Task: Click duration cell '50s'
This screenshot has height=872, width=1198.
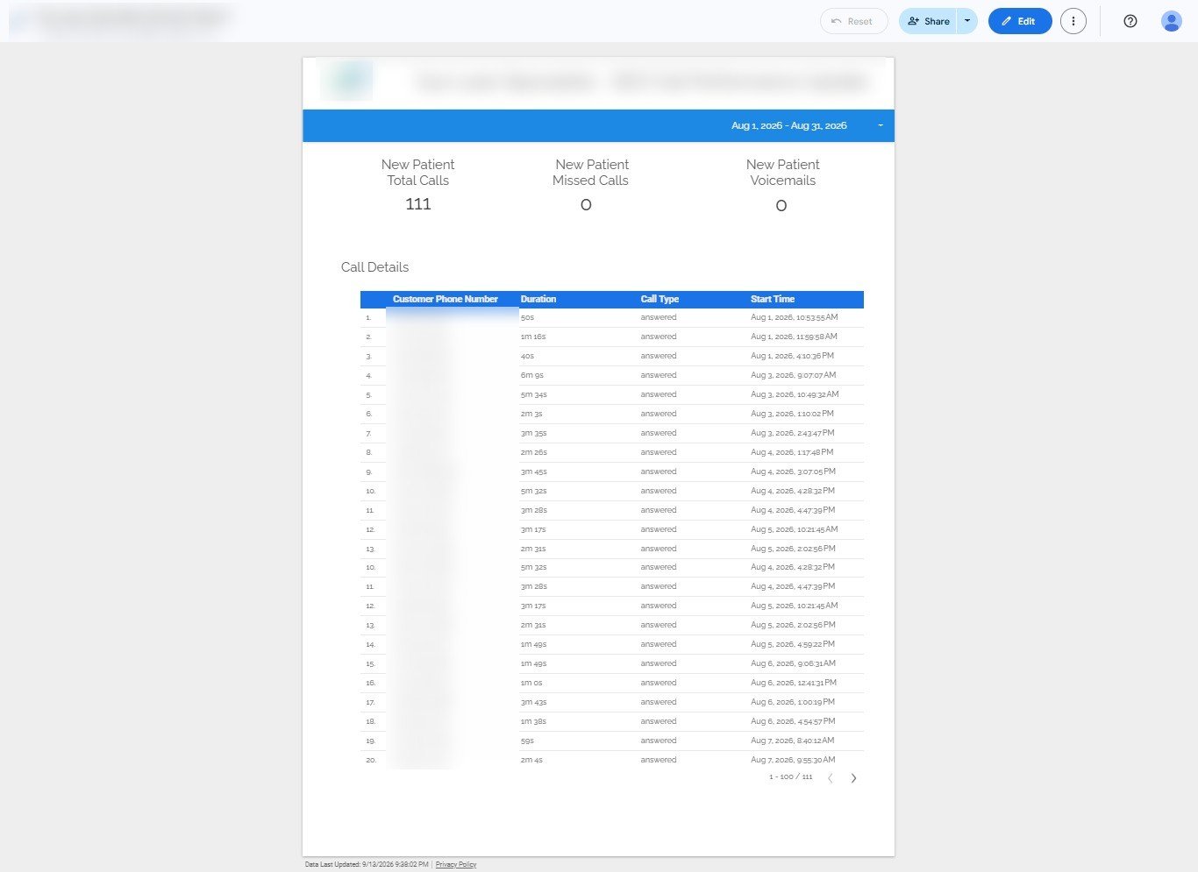Action: coord(527,317)
